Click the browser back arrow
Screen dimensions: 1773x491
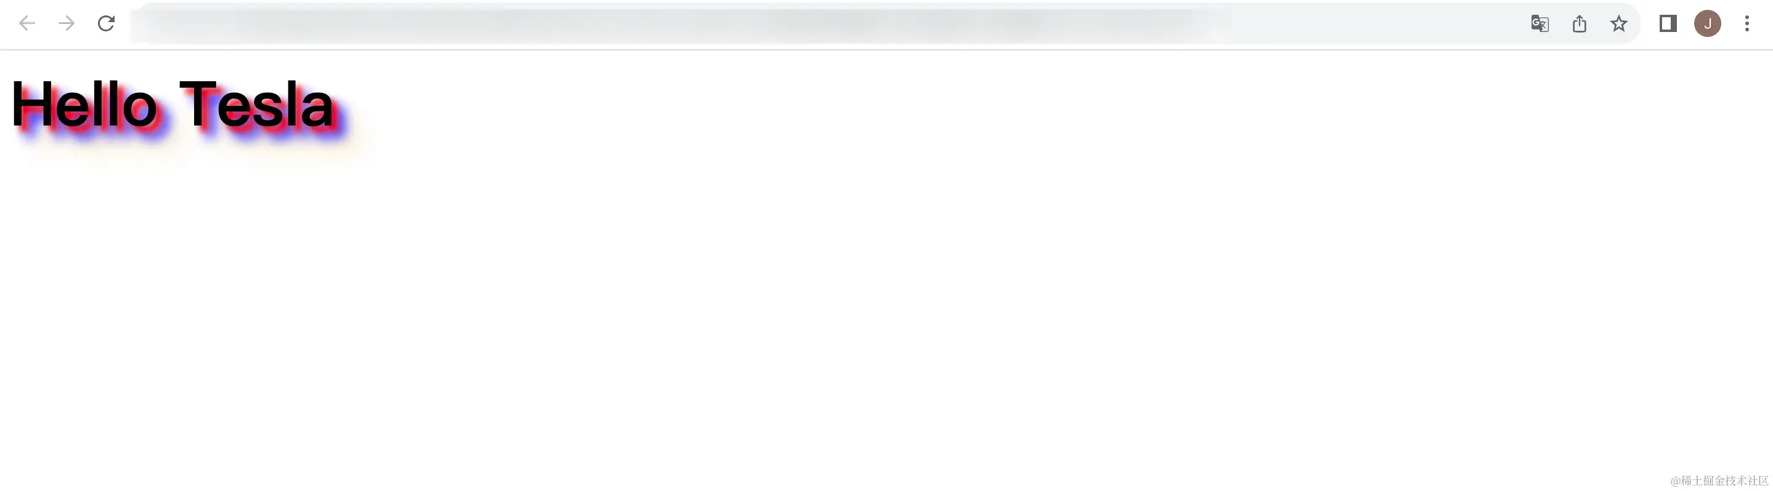point(27,24)
